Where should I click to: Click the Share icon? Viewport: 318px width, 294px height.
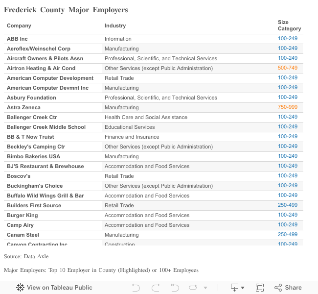tap(278, 288)
